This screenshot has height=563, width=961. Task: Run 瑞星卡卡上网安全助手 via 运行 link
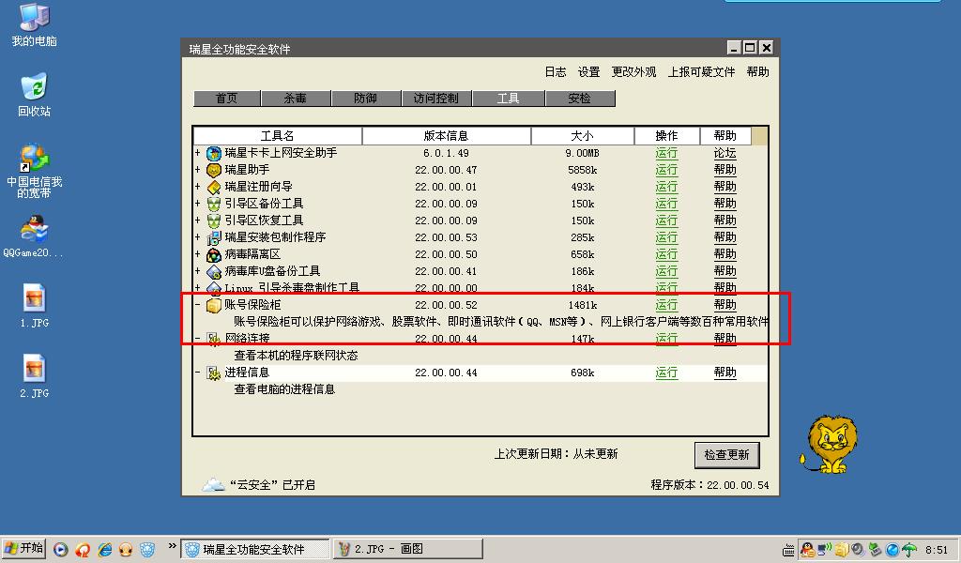[666, 153]
